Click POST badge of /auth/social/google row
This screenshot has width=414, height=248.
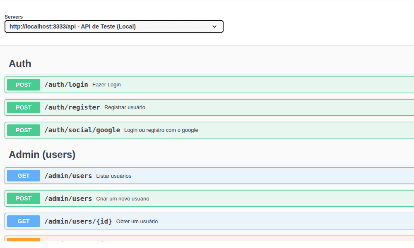tap(24, 130)
